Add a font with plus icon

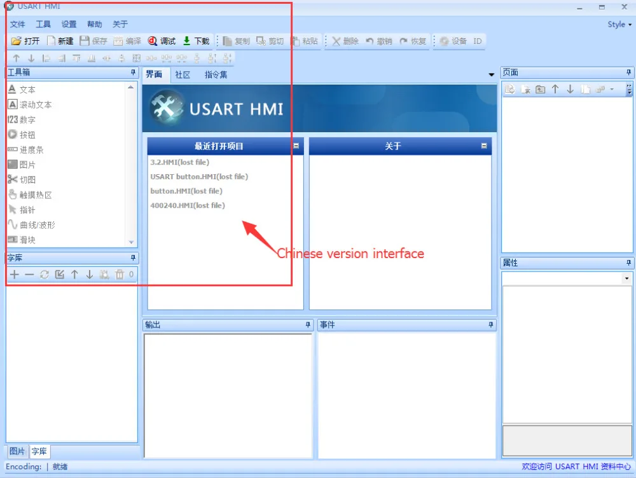point(14,275)
